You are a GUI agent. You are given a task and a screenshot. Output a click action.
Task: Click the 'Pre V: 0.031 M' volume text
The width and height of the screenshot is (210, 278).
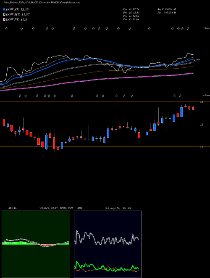coord(166,13)
